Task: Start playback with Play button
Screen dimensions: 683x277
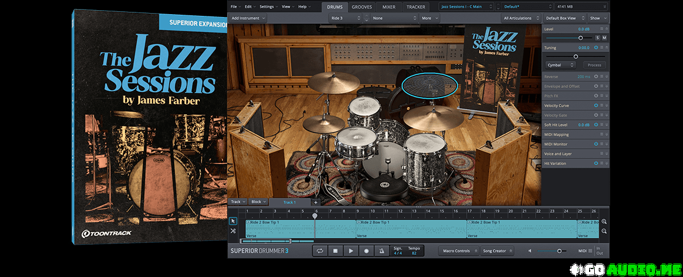Action: click(x=351, y=250)
